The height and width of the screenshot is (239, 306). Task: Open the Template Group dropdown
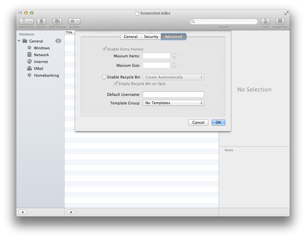click(173, 103)
